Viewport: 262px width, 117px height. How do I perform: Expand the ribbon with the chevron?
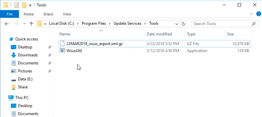coord(251,14)
